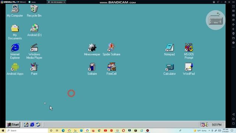236x133 pixels.
Task: Select the My Documents folder icon
Action: tap(15, 32)
